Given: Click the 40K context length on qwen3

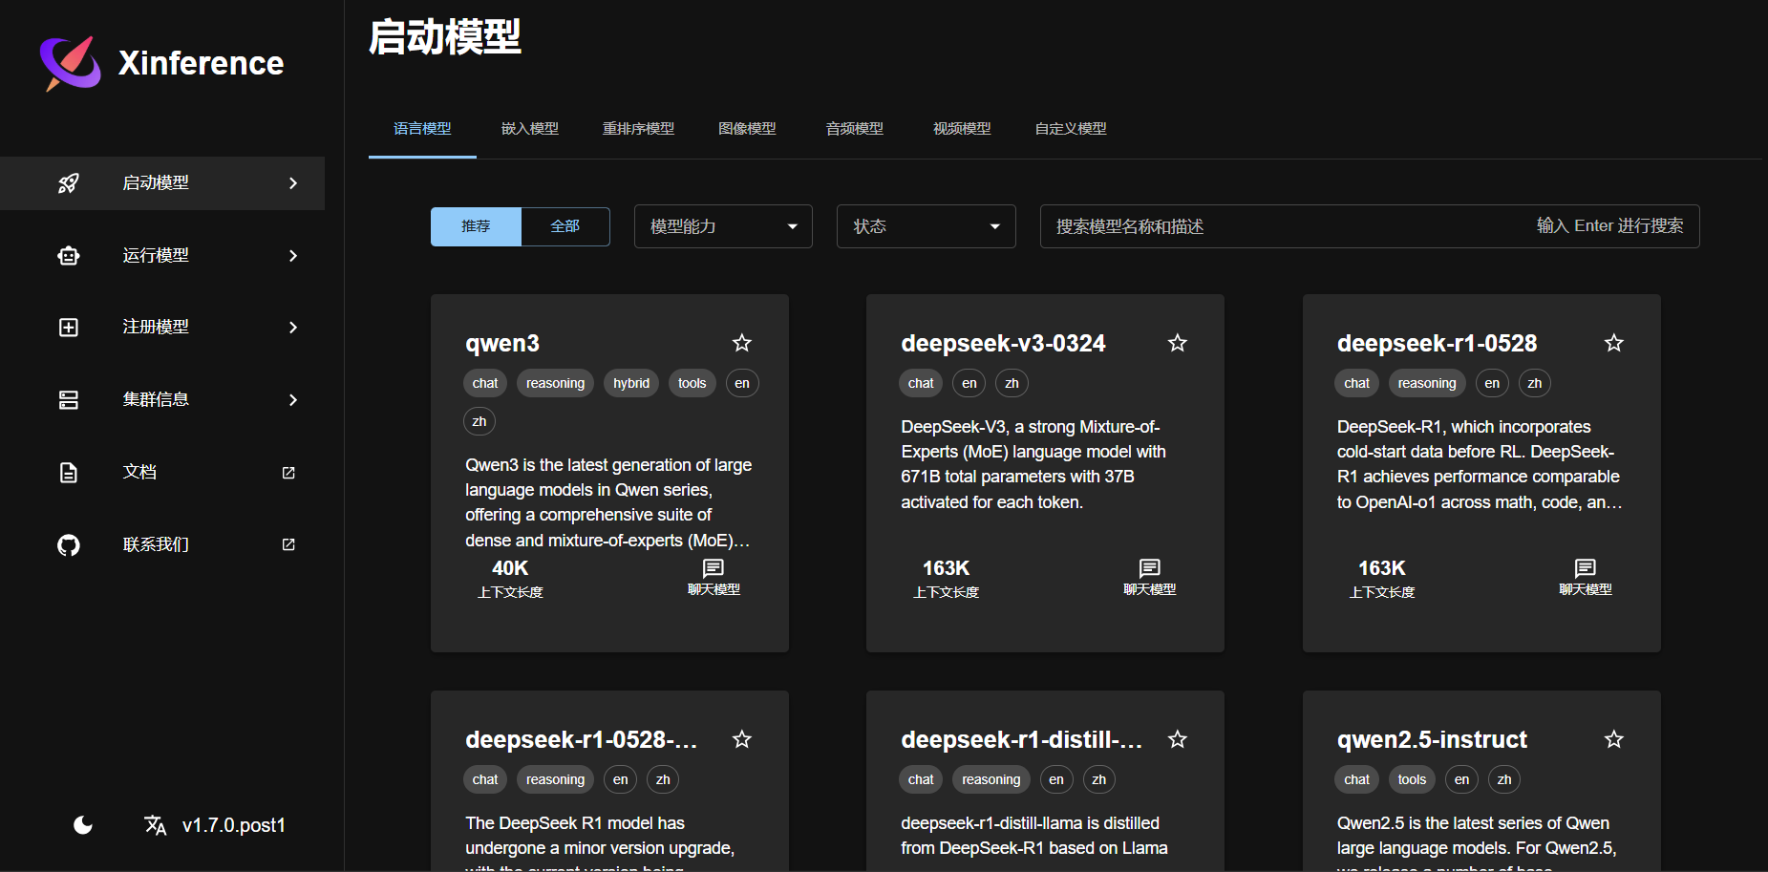Looking at the screenshot, I should pyautogui.click(x=510, y=568).
